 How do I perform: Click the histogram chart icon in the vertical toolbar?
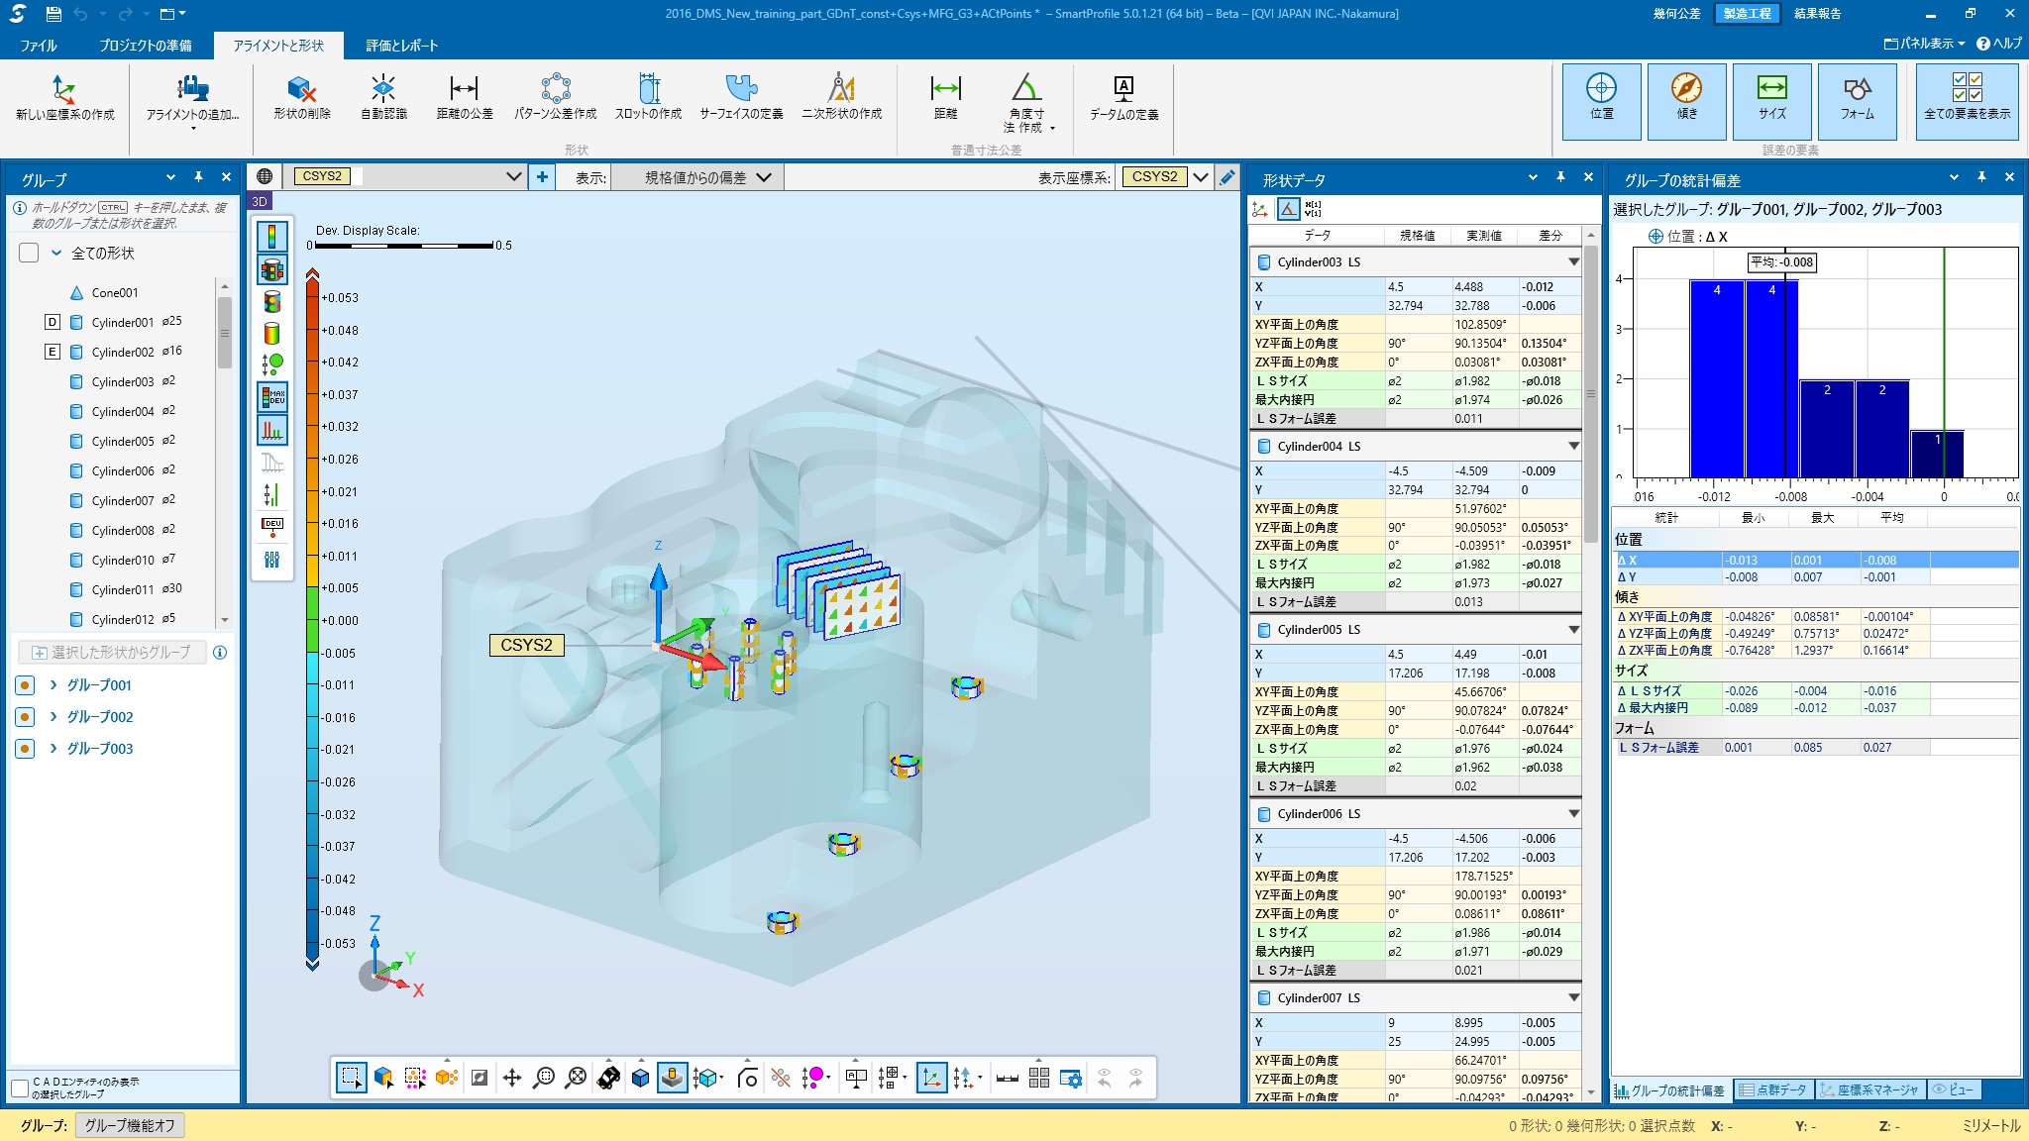click(x=272, y=430)
